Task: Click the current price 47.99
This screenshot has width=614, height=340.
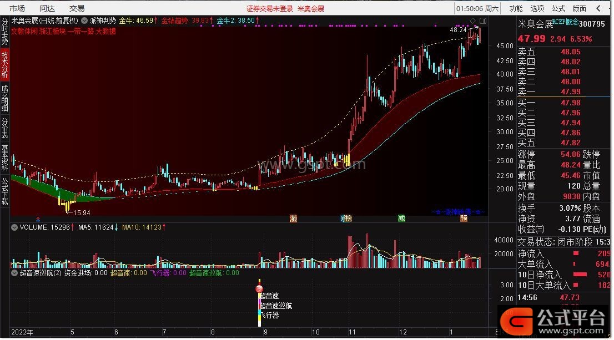Action: [x=531, y=39]
